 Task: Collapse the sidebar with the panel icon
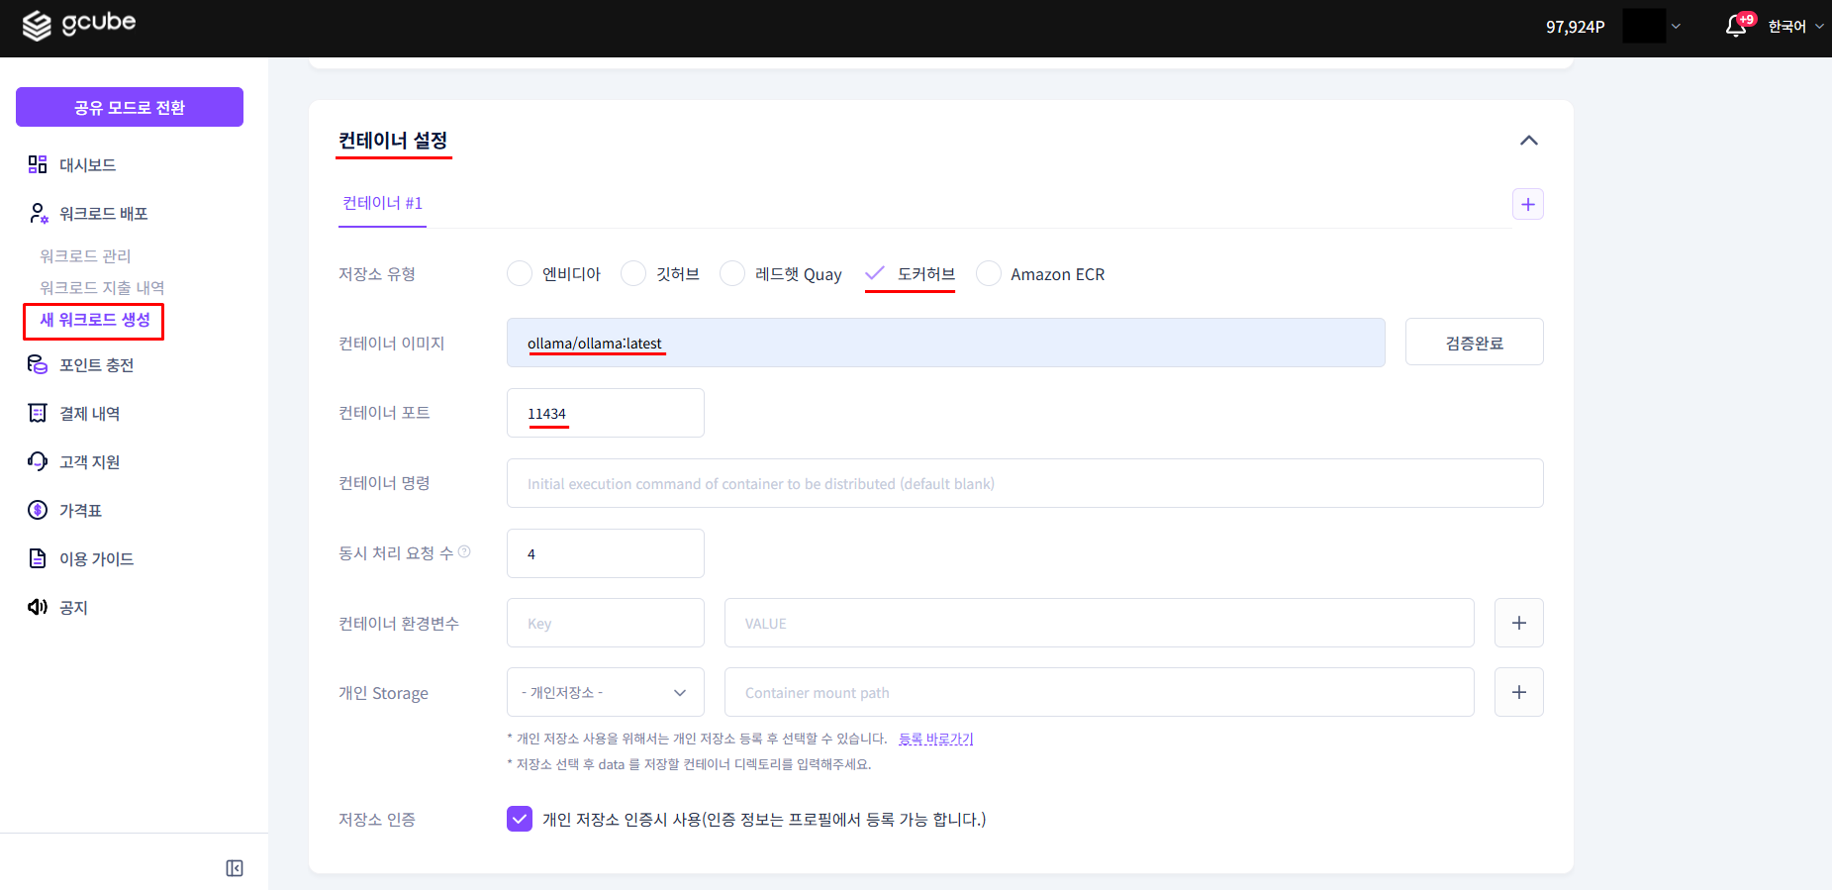pos(235,868)
